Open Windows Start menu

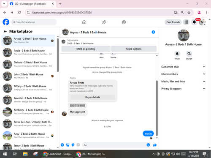(x=5, y=154)
